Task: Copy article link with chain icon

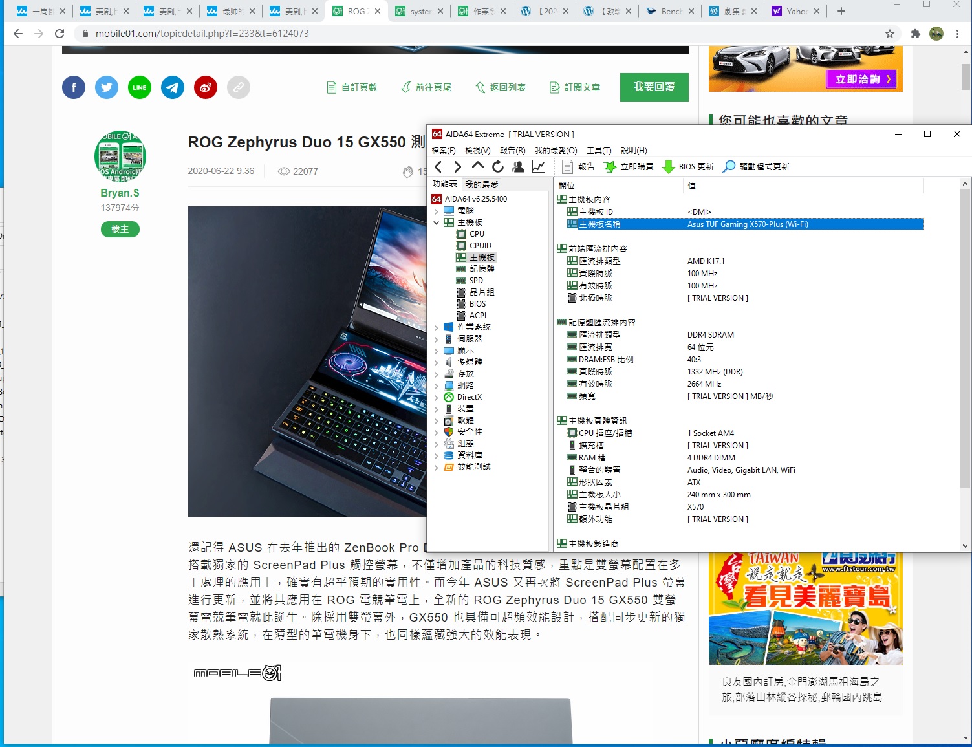Action: click(x=239, y=87)
